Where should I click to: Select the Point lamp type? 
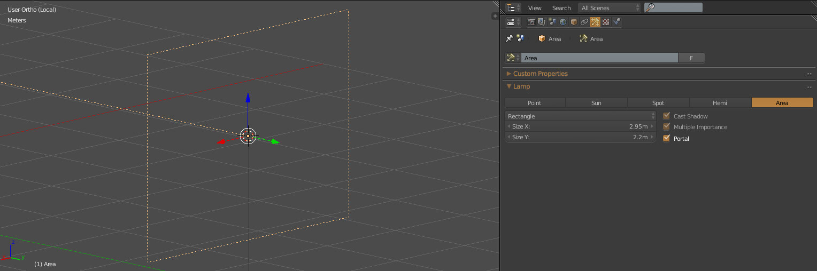tap(535, 102)
